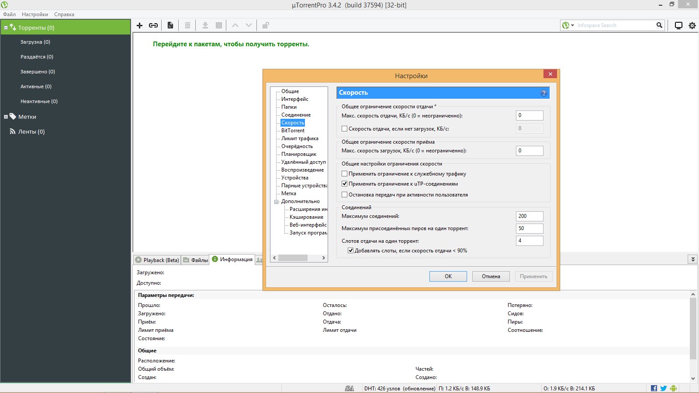Click the Move Up Queue arrow icon
This screenshot has height=393, width=699.
(235, 25)
